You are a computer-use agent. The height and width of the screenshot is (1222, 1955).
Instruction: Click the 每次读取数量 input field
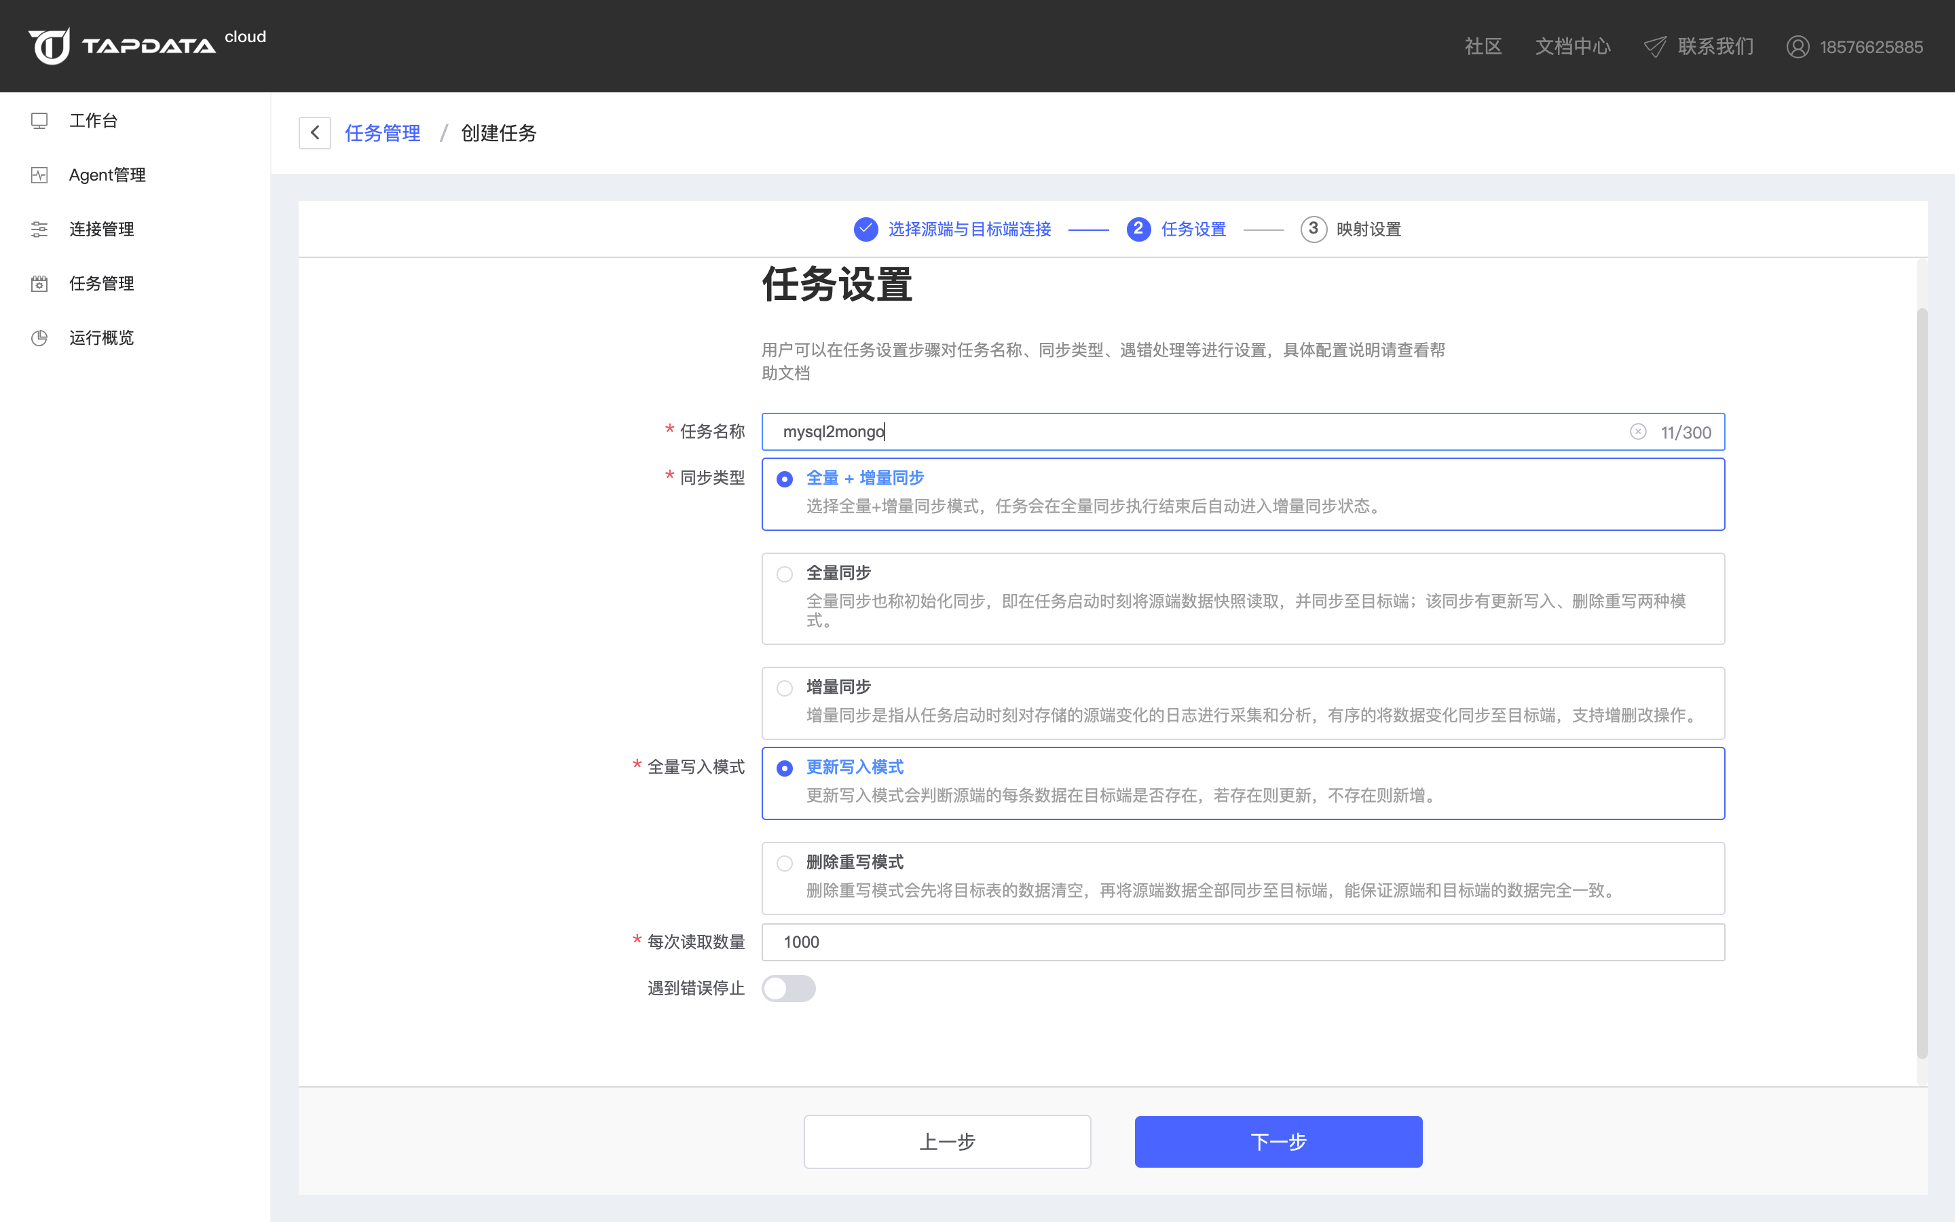coord(1242,942)
